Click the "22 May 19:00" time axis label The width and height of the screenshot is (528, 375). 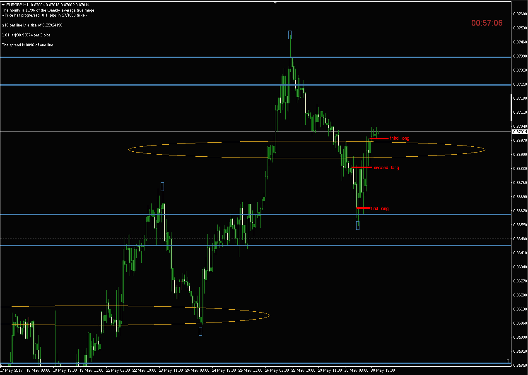click(145, 370)
